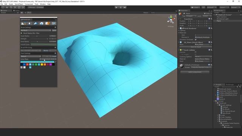Toggle the Static checkbox in Inspector
This screenshot has width=242, height=136.
pyautogui.click(x=205, y=14)
